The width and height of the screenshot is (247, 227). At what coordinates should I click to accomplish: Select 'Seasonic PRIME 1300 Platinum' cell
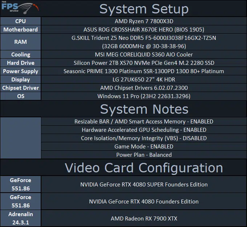pos(144,71)
